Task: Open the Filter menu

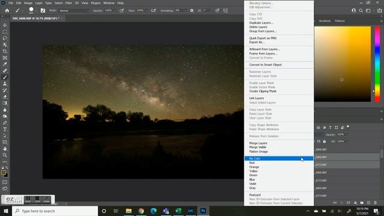Action: [x=68, y=3]
